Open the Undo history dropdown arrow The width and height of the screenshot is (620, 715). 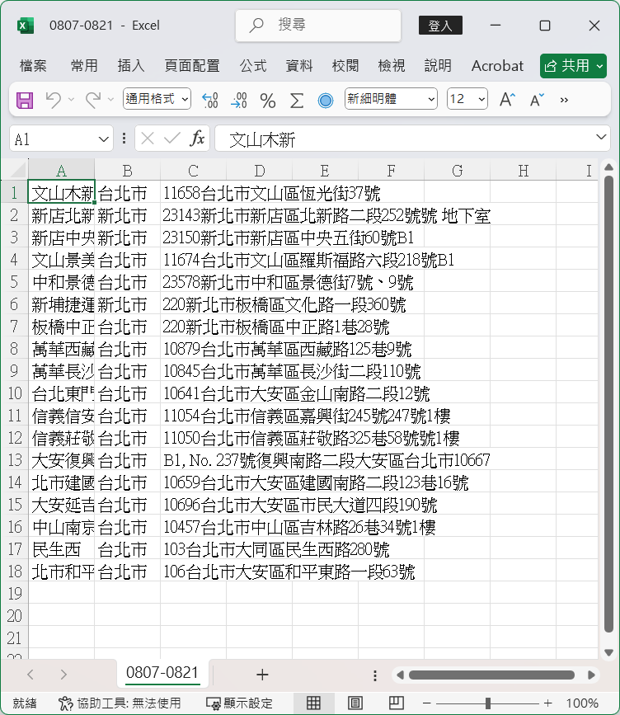(x=71, y=100)
